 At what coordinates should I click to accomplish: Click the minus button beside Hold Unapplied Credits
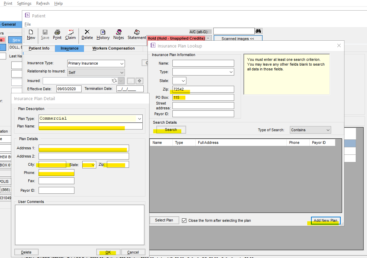pyautogui.click(x=208, y=38)
